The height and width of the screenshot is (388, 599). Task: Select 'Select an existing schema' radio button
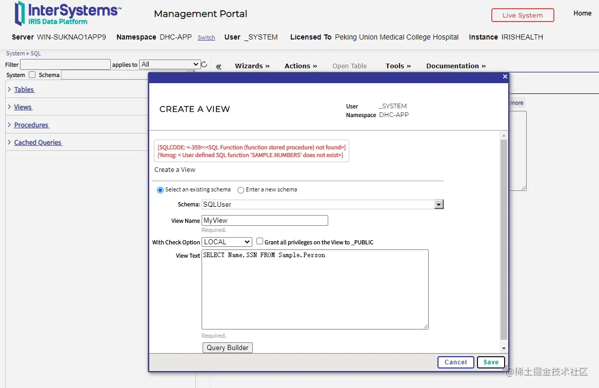160,190
